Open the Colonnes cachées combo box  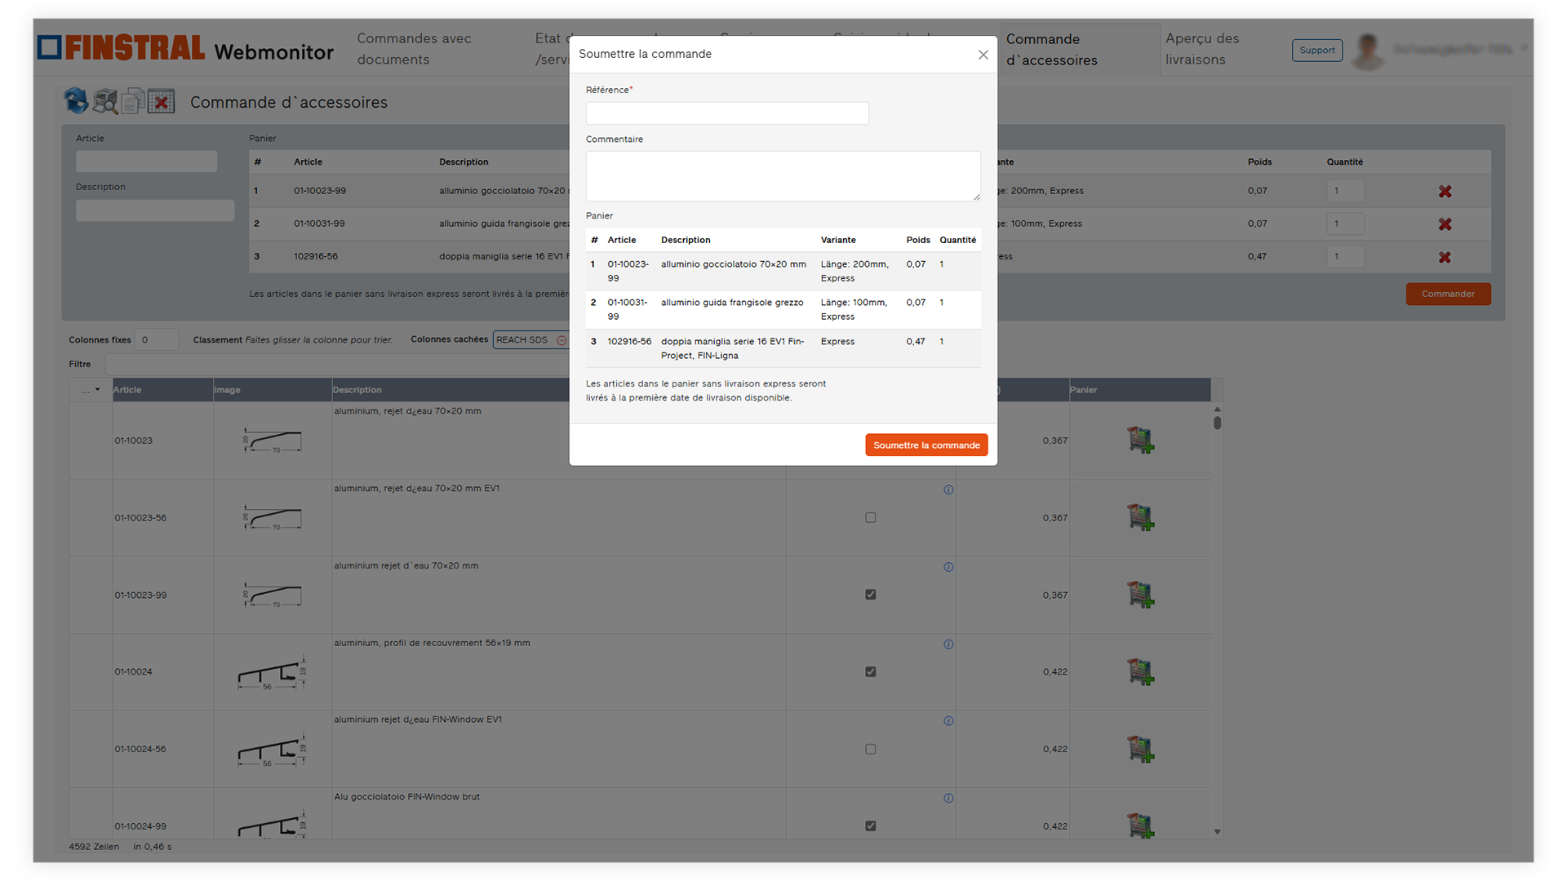pyautogui.click(x=530, y=340)
